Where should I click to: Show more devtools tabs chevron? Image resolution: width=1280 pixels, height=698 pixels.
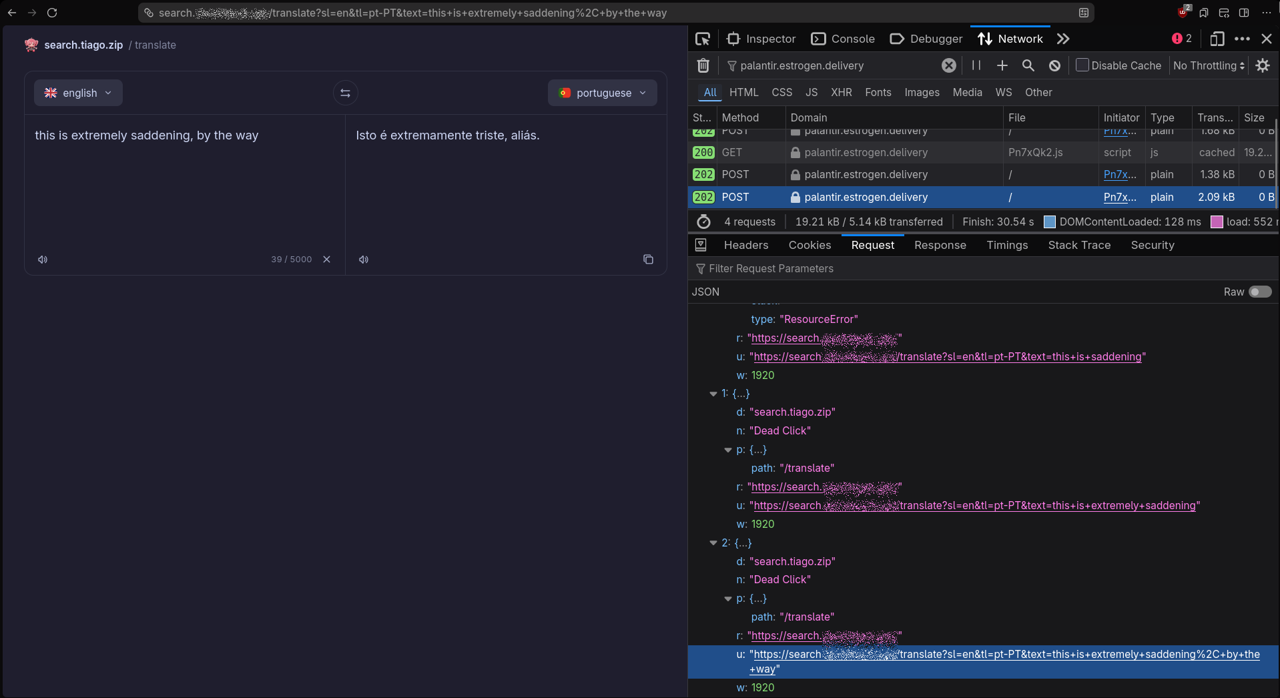tap(1063, 39)
